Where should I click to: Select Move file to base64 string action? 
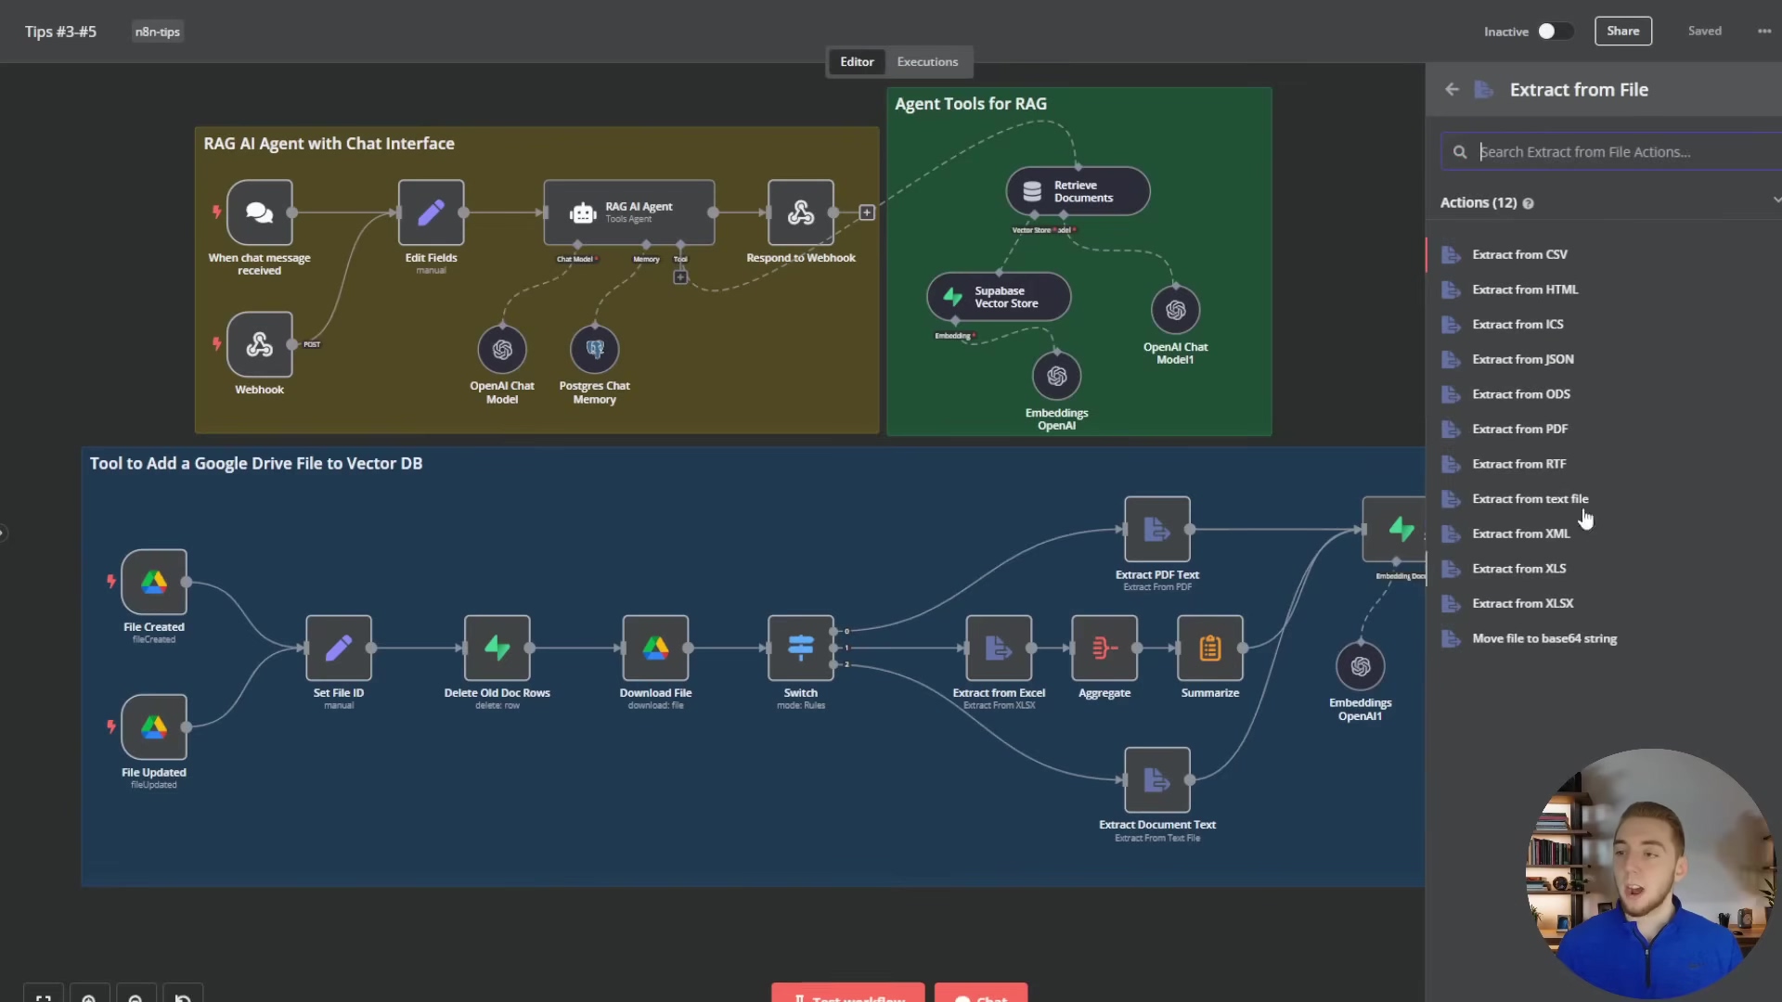click(x=1543, y=638)
